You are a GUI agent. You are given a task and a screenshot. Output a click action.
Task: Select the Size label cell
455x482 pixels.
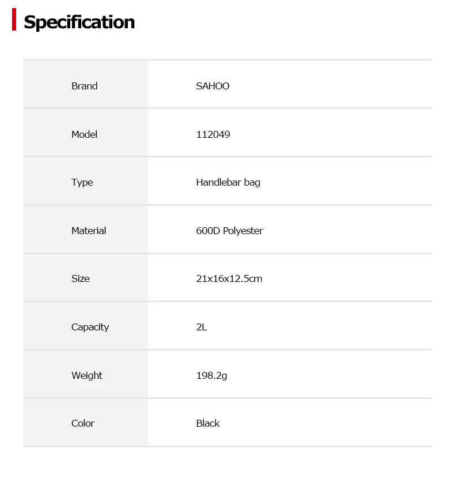(85, 277)
